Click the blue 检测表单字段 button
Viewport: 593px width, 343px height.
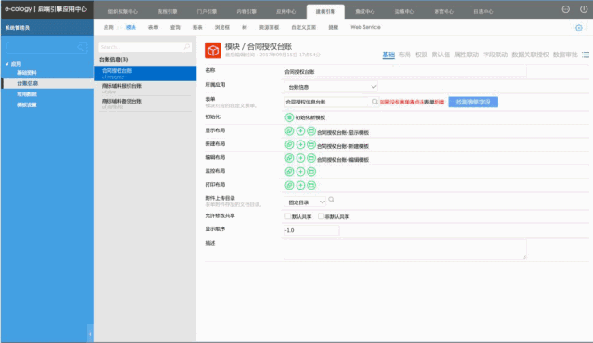473,102
